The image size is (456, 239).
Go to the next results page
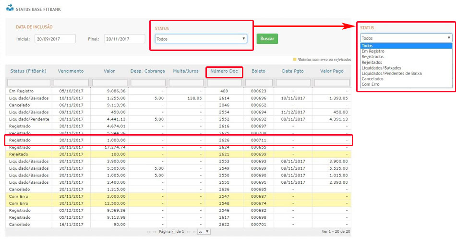point(188,232)
